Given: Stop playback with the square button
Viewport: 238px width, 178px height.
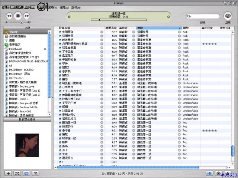Looking at the screenshot, I should (x=18, y=16).
